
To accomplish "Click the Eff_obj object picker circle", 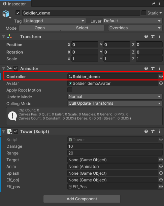I will click(x=161, y=180).
